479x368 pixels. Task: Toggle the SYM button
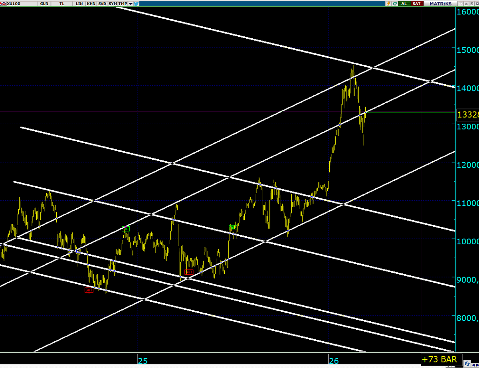pyautogui.click(x=113, y=4)
